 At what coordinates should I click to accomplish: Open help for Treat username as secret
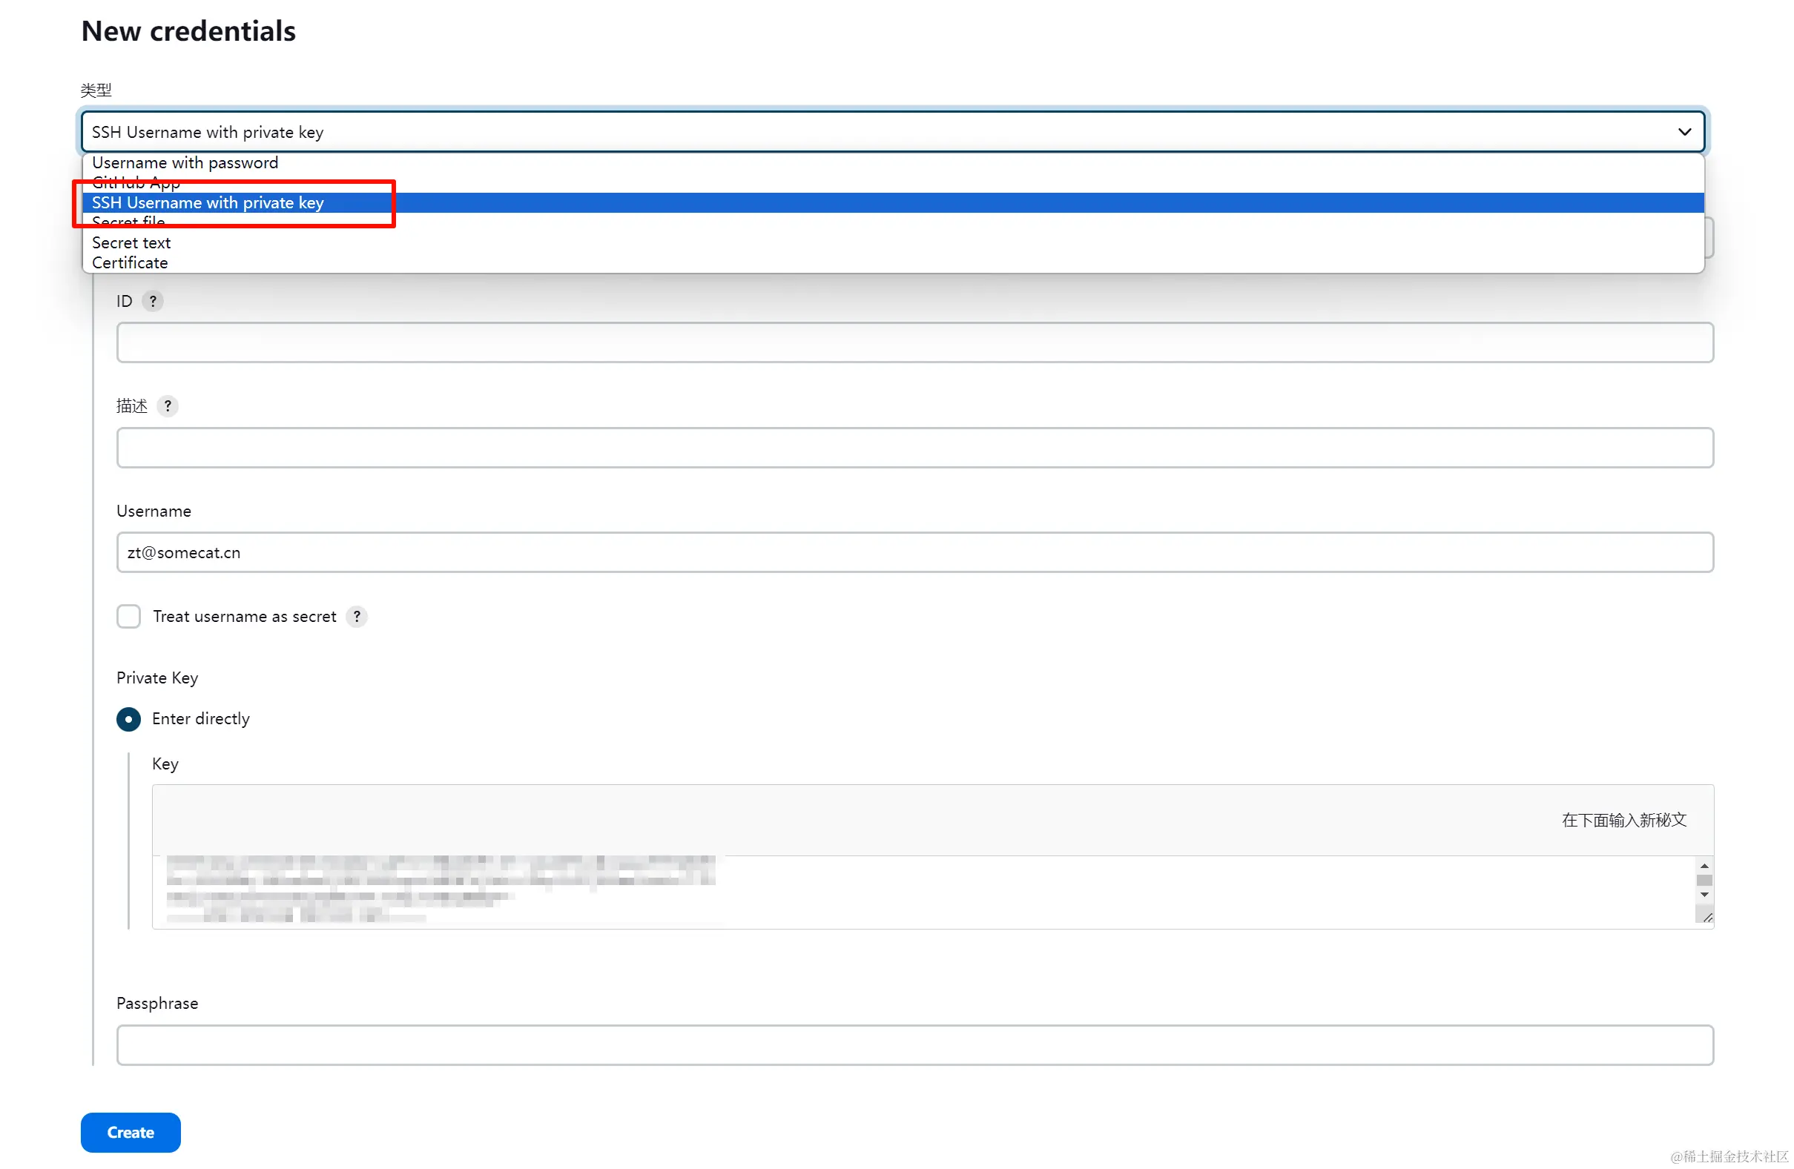[357, 616]
